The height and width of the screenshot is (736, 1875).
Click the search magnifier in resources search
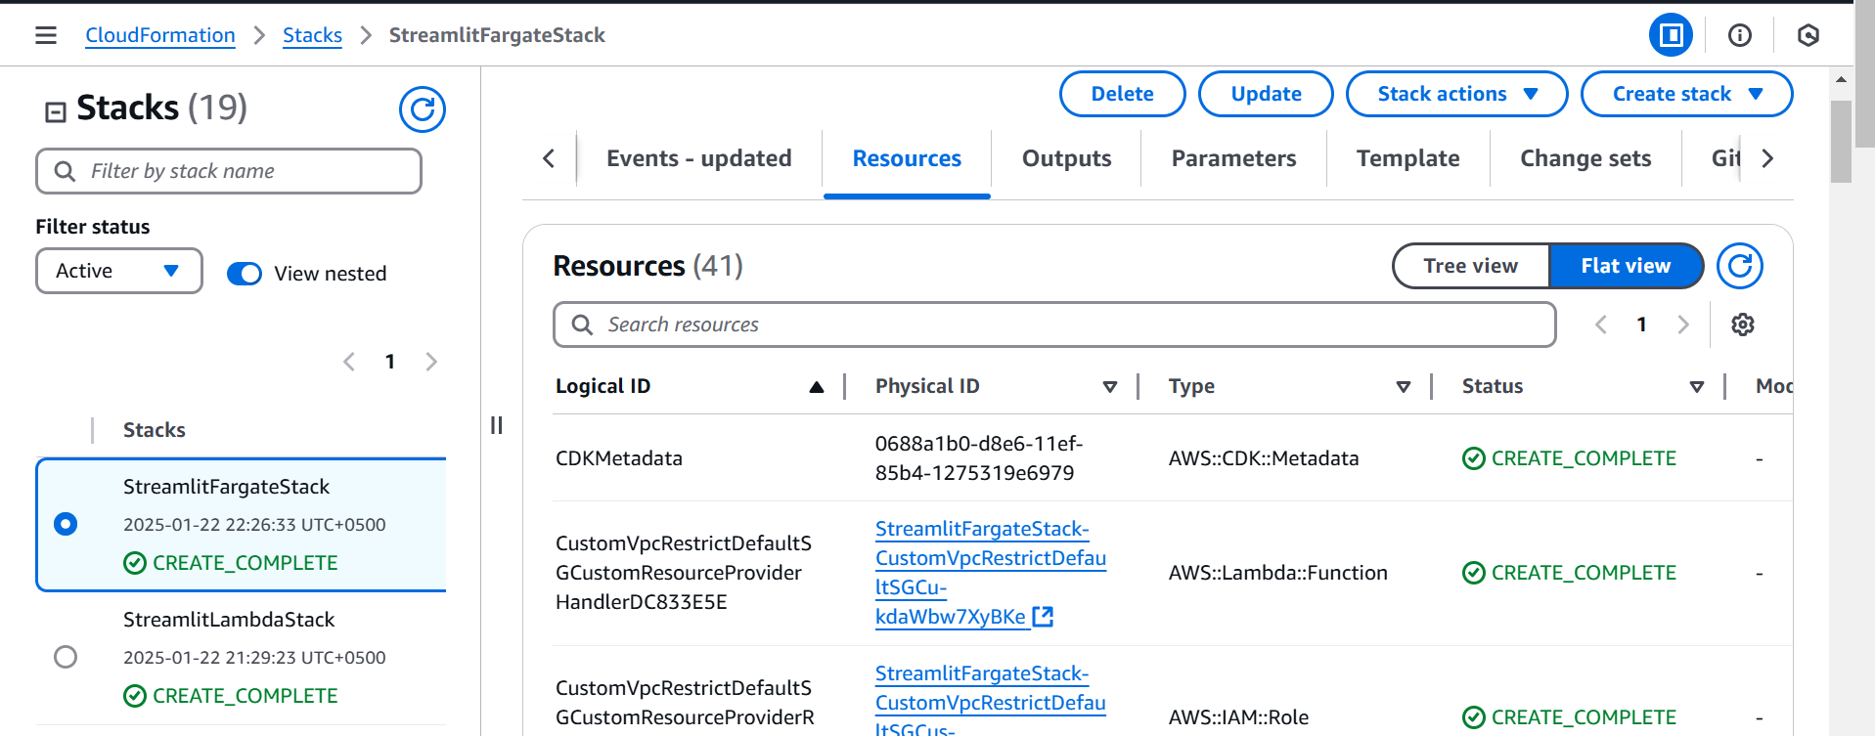click(583, 325)
